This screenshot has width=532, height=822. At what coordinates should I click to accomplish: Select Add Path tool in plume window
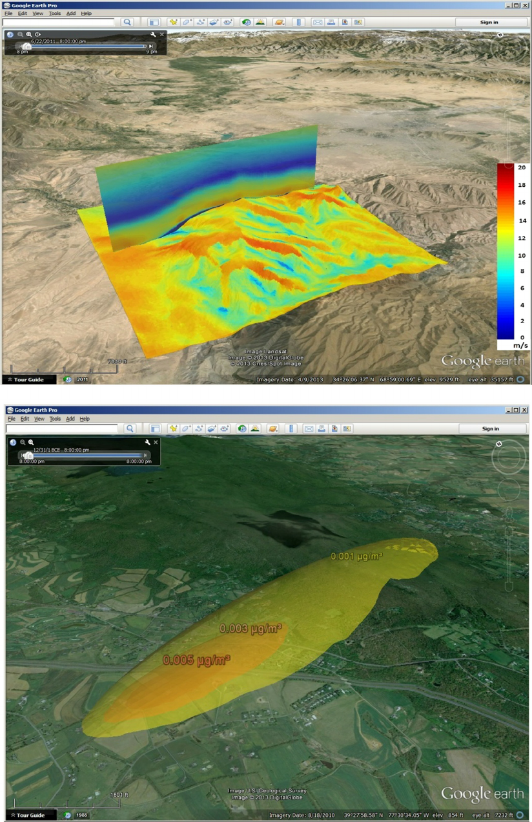(x=200, y=428)
